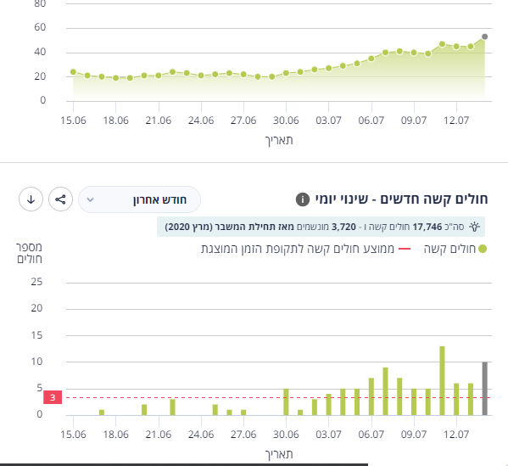Viewport: 508px width, 466px height.
Task: Click the מספר חולים axis label
Action: (x=30, y=253)
